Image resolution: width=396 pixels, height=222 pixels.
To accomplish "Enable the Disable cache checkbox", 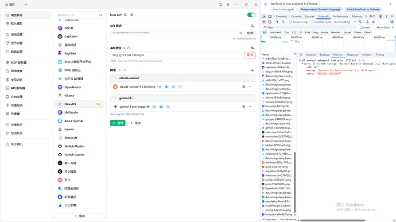I will [313, 22].
